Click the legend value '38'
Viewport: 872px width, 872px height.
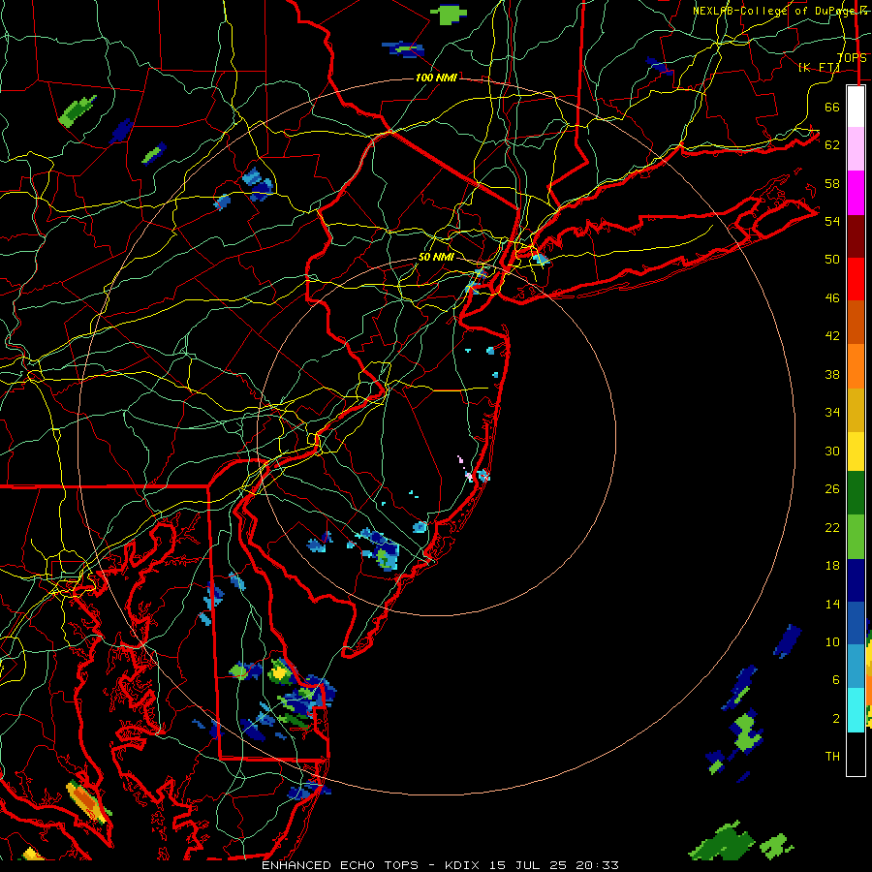(x=832, y=374)
